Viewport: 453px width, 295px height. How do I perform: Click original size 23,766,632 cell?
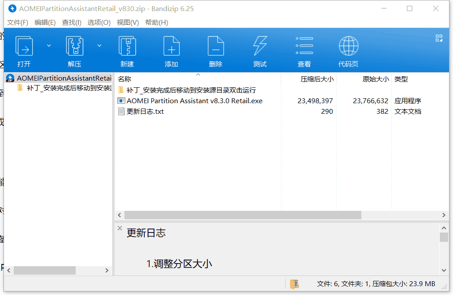[x=370, y=101]
